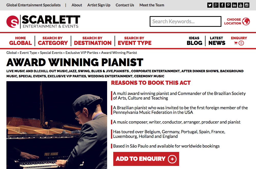Click into the Search Keywords field
The image size is (256, 169).
tap(186, 21)
